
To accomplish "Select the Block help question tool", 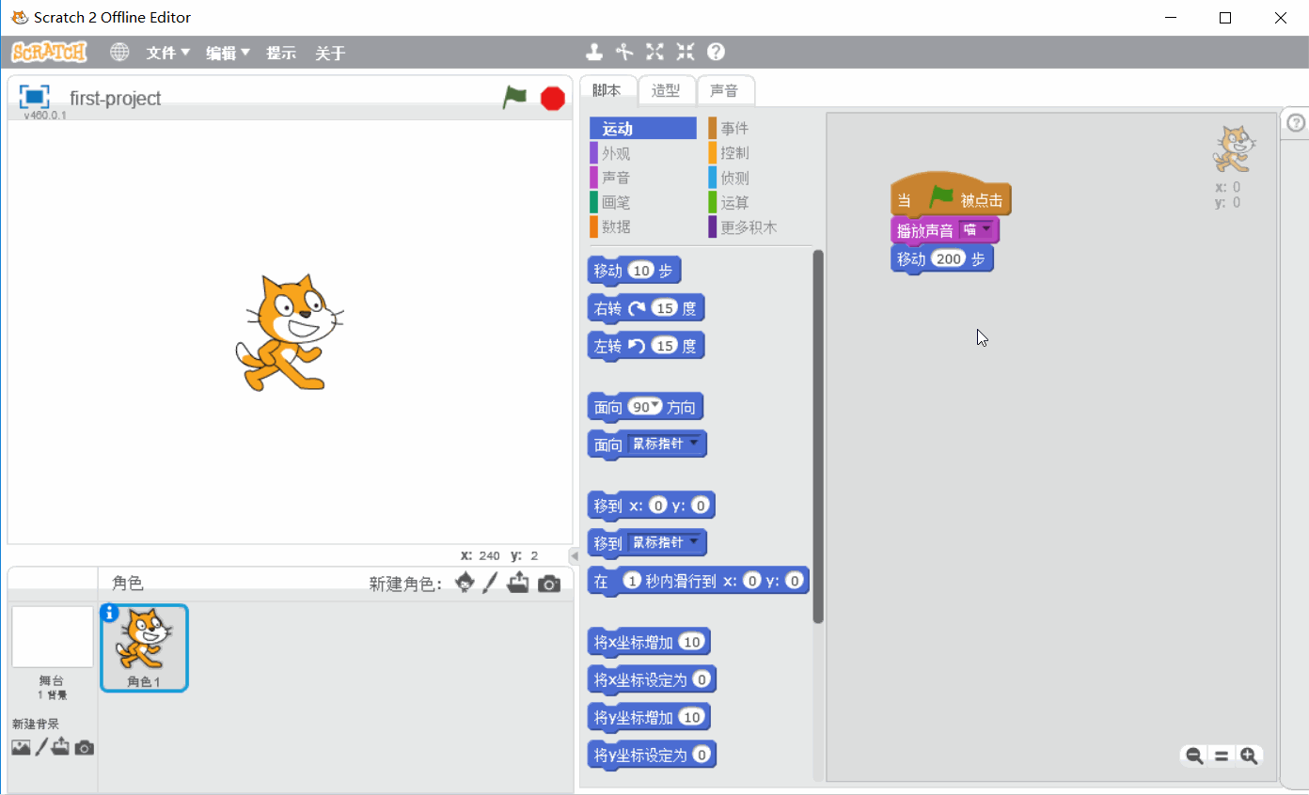I will (716, 52).
